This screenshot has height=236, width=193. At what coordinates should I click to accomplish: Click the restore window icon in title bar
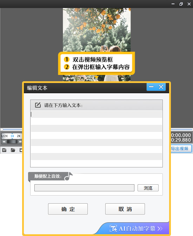(181, 4)
